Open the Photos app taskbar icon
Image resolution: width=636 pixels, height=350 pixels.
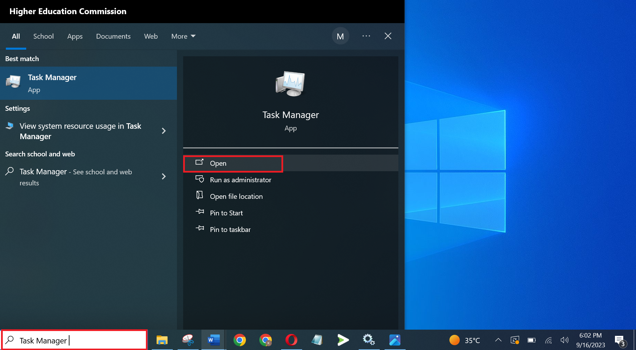tap(395, 340)
